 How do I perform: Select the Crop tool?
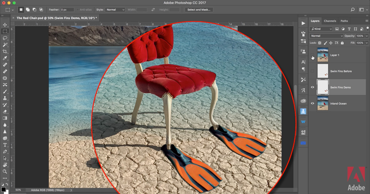[5, 51]
